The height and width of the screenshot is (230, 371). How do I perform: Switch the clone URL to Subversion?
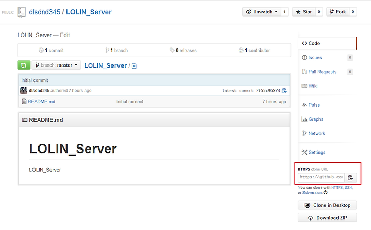(x=312, y=193)
